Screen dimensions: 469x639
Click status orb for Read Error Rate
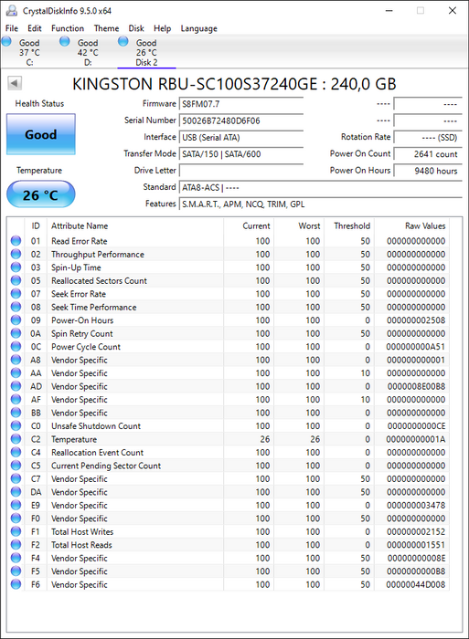16,241
